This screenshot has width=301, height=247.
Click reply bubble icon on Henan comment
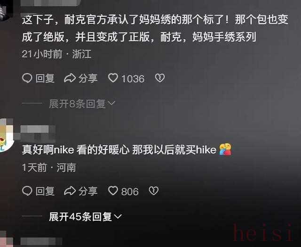(x=27, y=191)
